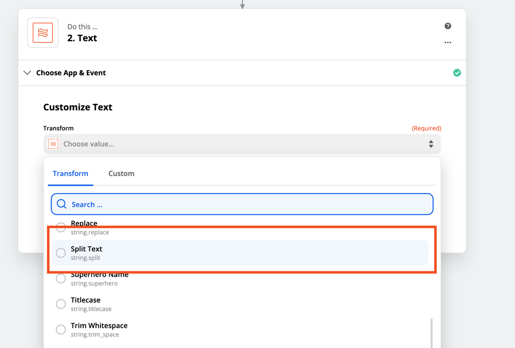Image resolution: width=515 pixels, height=348 pixels.
Task: Click the magnifier icon in search box
Action: click(x=62, y=204)
